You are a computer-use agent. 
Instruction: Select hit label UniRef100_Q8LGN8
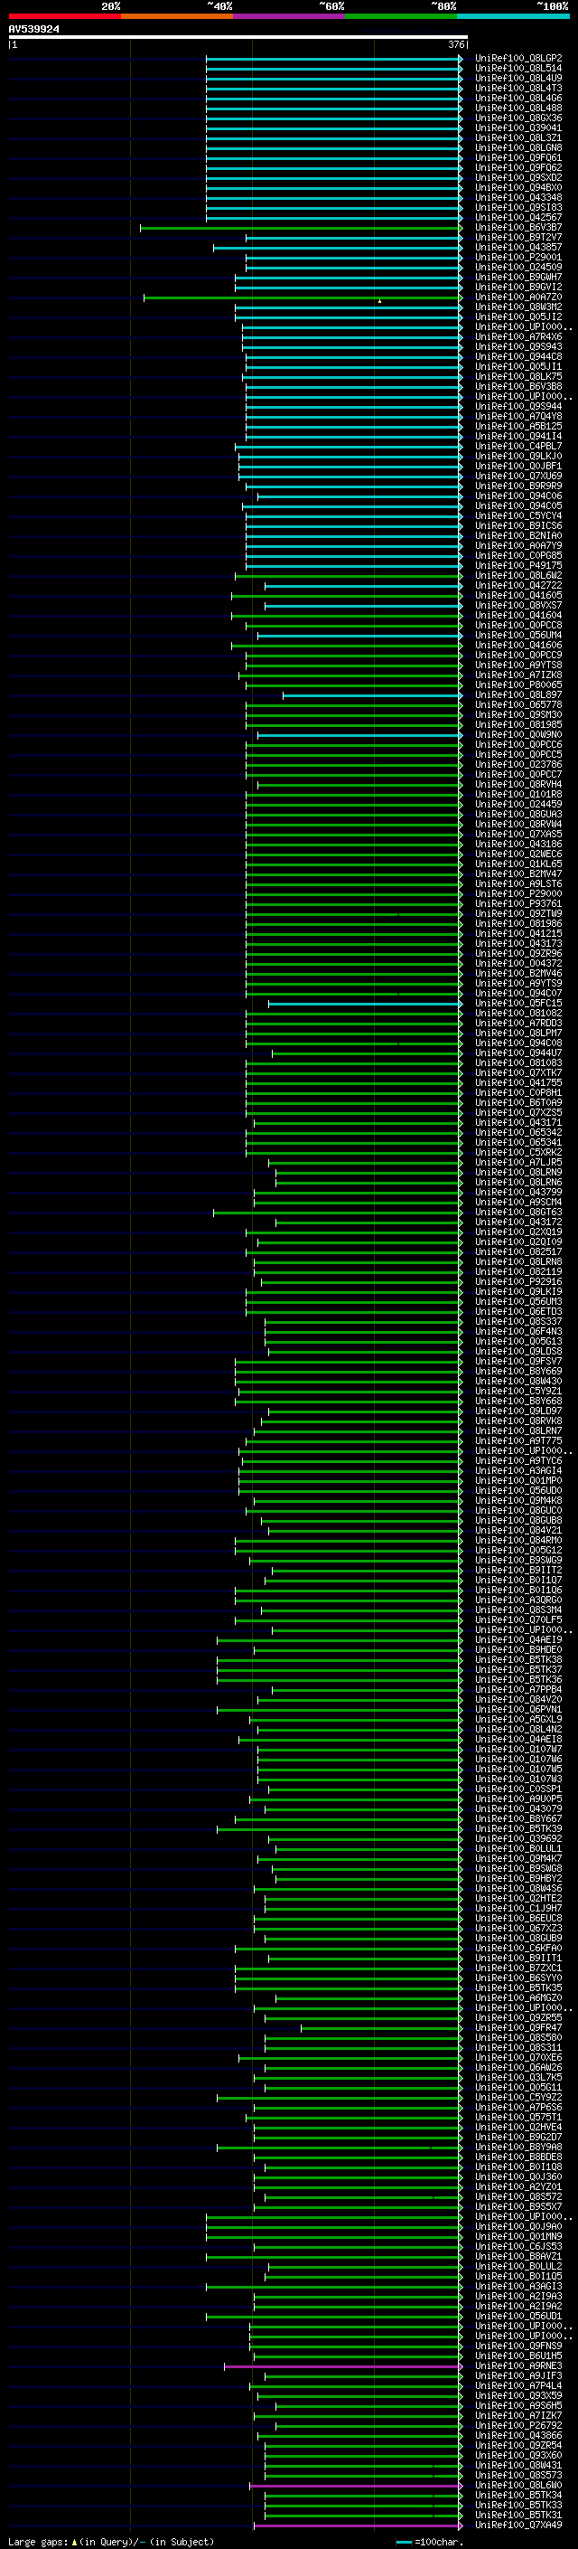click(x=517, y=147)
